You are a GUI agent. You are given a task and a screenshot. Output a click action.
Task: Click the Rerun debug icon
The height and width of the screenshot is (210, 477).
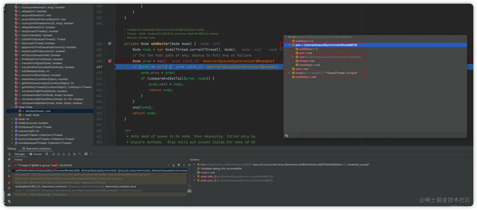[x=9, y=154]
